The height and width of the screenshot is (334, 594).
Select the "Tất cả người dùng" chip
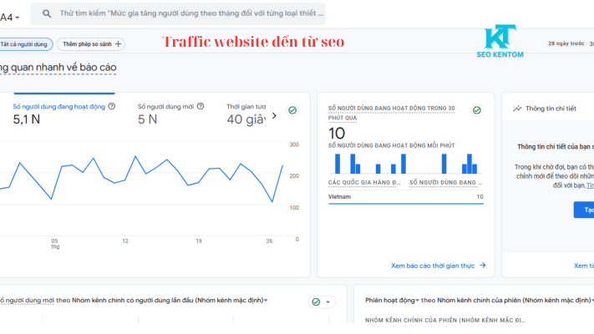pyautogui.click(x=25, y=44)
